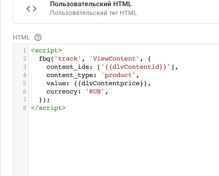Viewport: 219px width, 176px height.
Task: Click the value key on line 5
Action: pyautogui.click(x=56, y=83)
